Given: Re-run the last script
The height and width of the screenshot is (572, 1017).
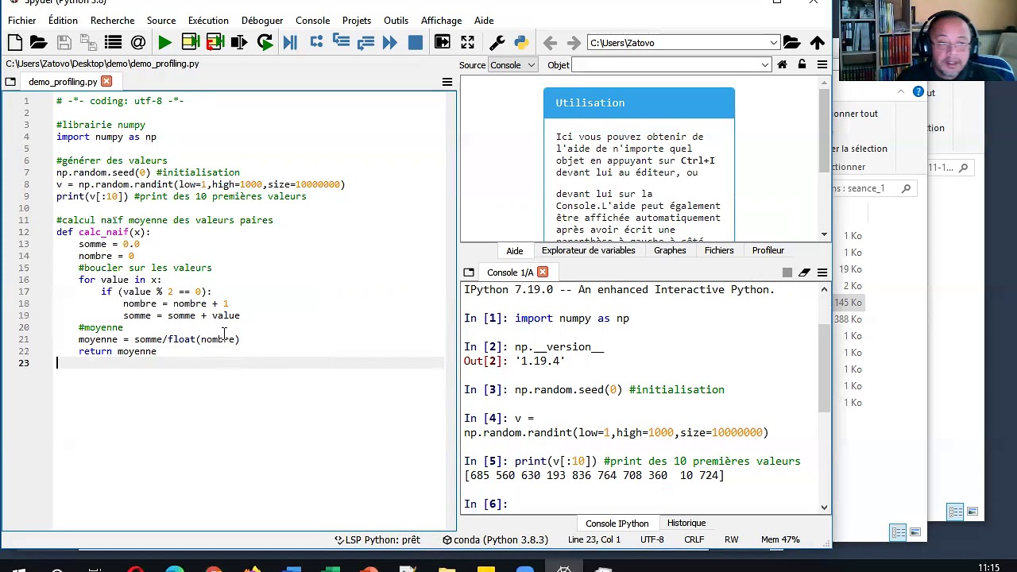Looking at the screenshot, I should click(x=265, y=43).
